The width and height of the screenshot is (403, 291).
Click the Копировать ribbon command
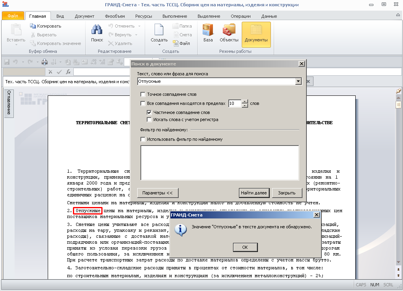click(x=46, y=26)
